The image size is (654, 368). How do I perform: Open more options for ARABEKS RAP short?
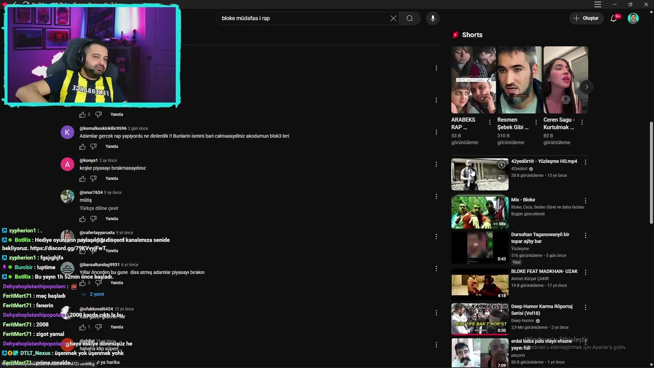(489, 123)
